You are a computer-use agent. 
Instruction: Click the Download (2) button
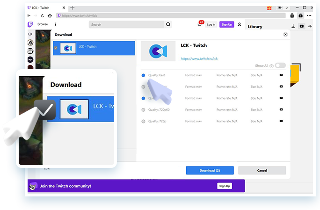tap(210, 170)
